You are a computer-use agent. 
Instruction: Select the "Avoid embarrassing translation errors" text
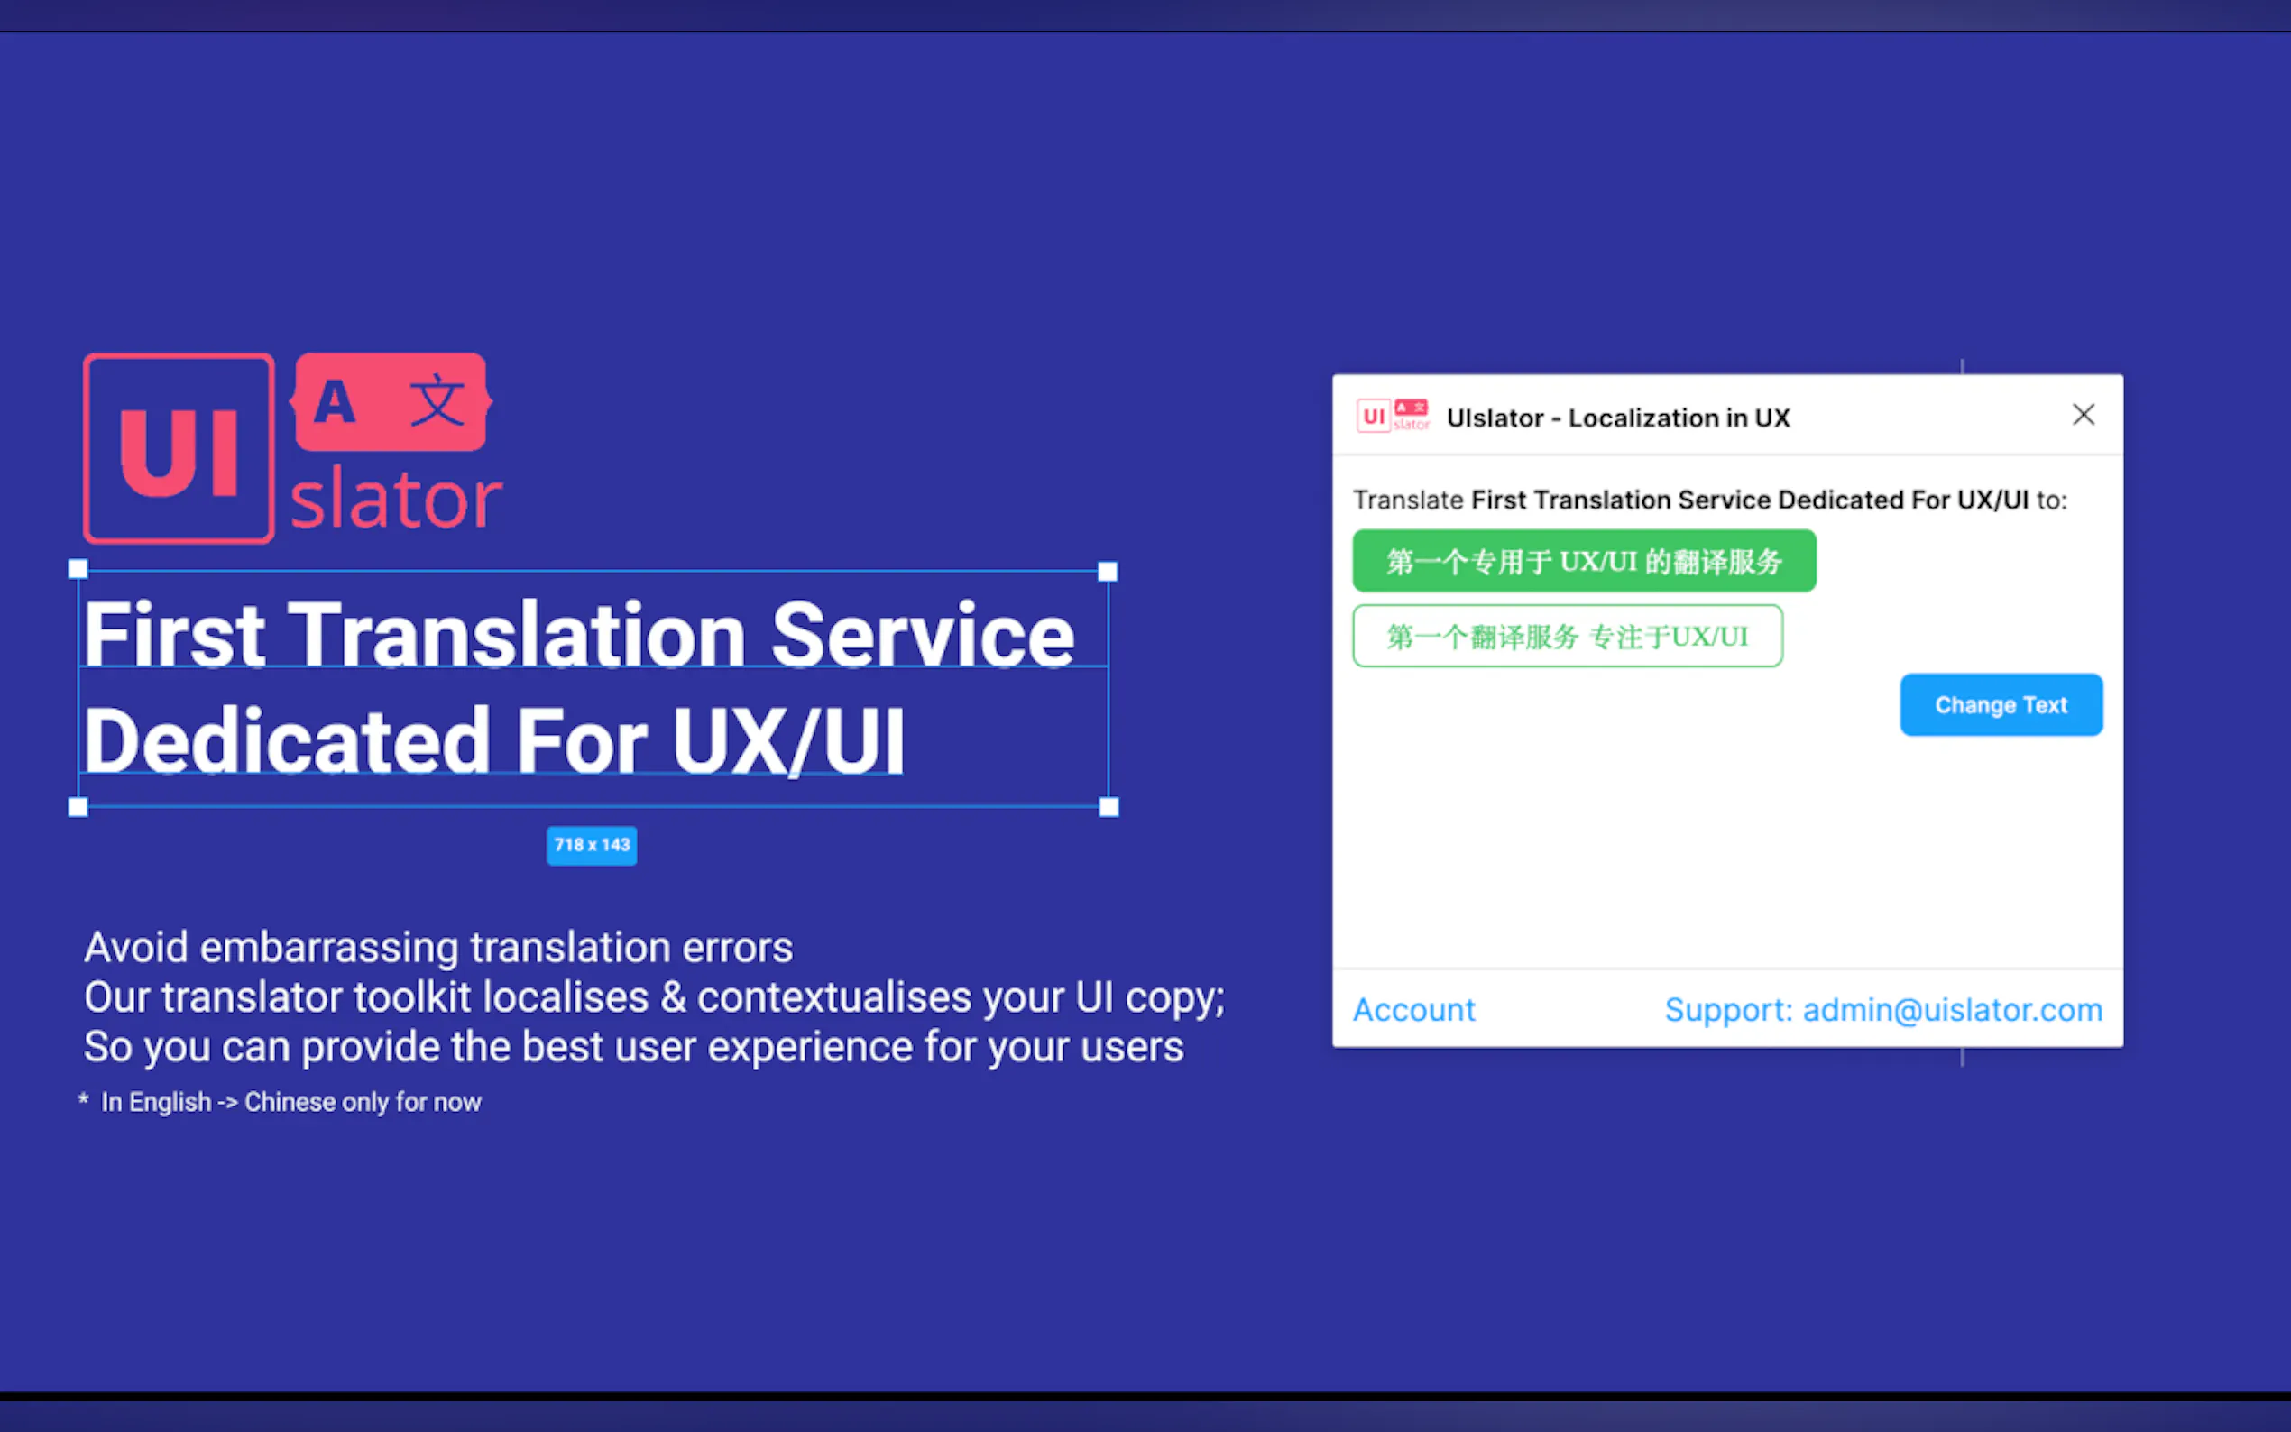pos(437,947)
